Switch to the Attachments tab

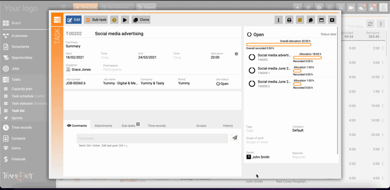pos(103,125)
